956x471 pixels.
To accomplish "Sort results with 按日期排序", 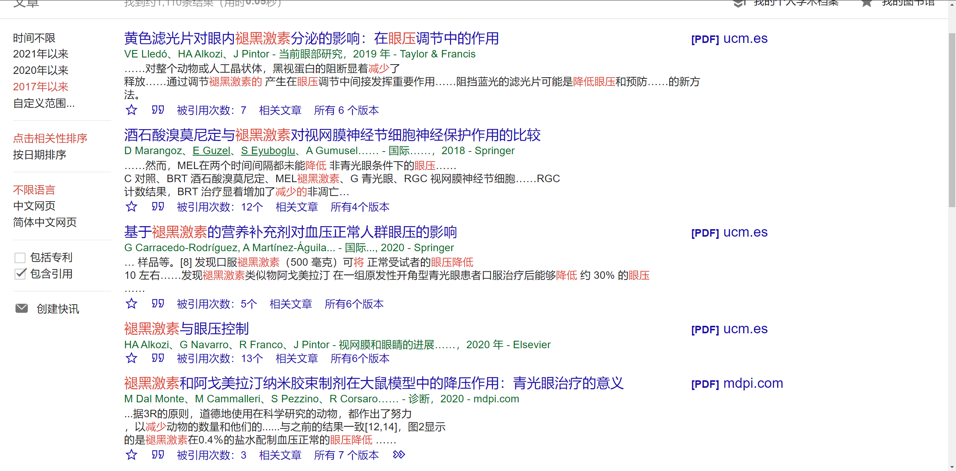I will [39, 155].
